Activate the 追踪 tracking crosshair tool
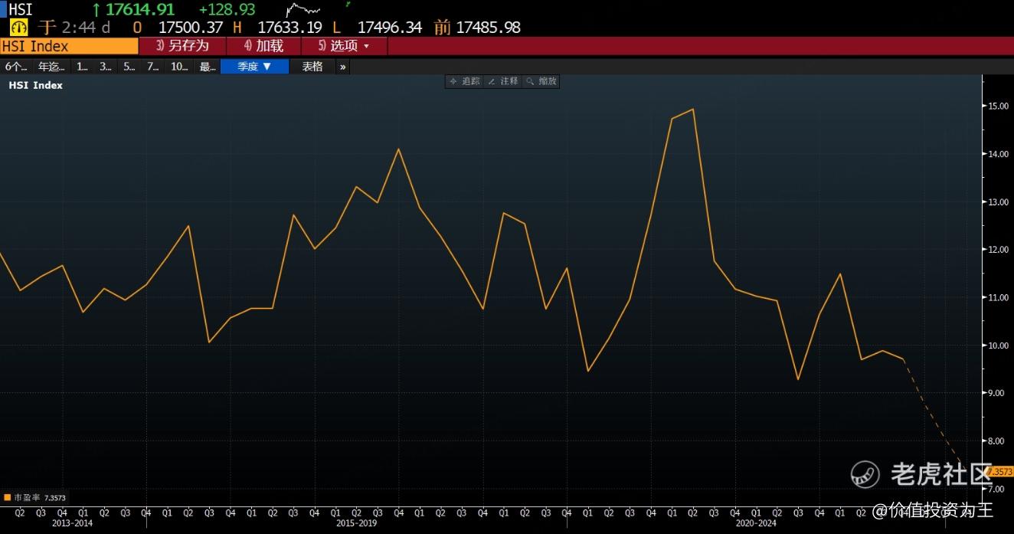The image size is (1014, 534). click(x=464, y=81)
